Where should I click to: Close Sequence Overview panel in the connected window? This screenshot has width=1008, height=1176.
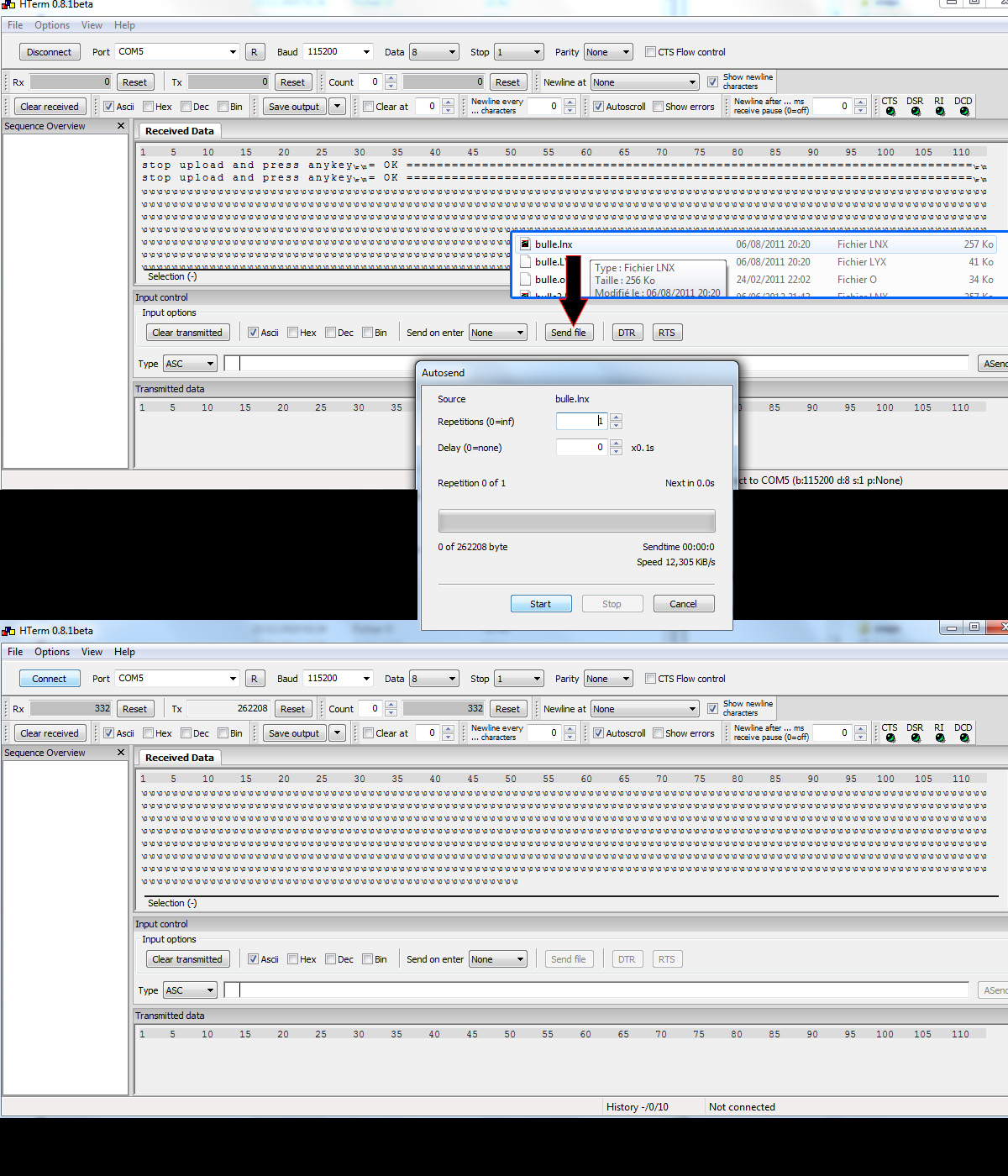click(121, 126)
